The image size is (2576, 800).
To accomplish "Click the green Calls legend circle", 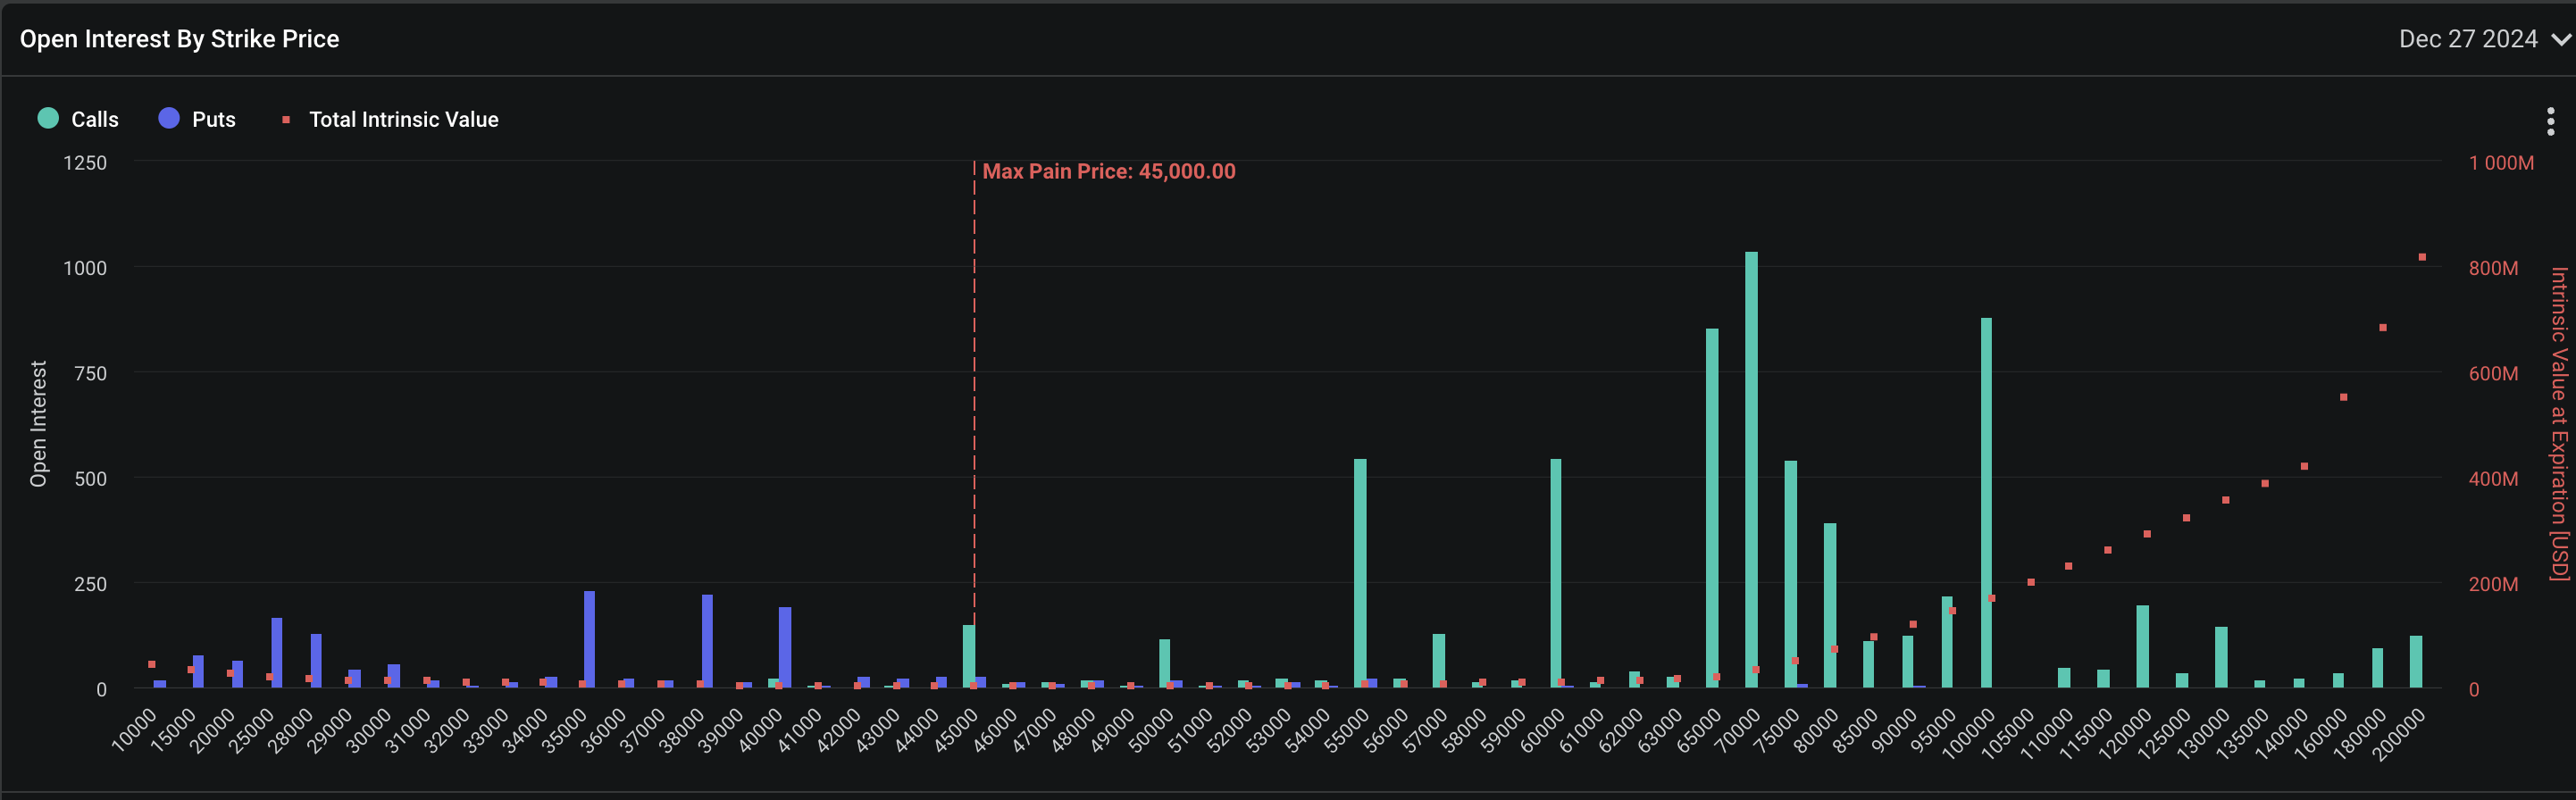I will (48, 119).
